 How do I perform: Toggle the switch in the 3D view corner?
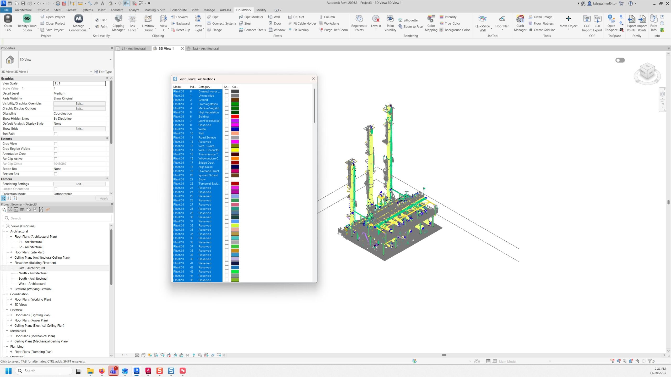(x=620, y=60)
